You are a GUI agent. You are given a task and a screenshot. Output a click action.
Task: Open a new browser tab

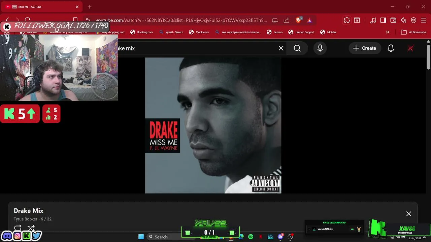click(90, 7)
